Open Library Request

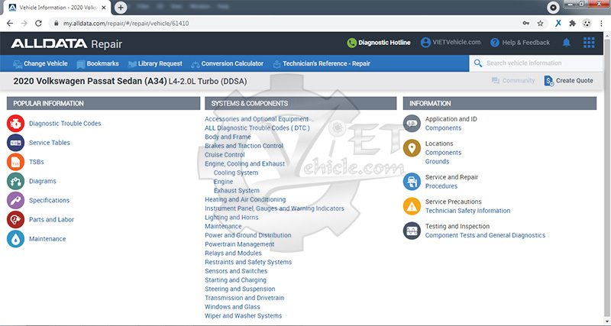pyautogui.click(x=155, y=63)
